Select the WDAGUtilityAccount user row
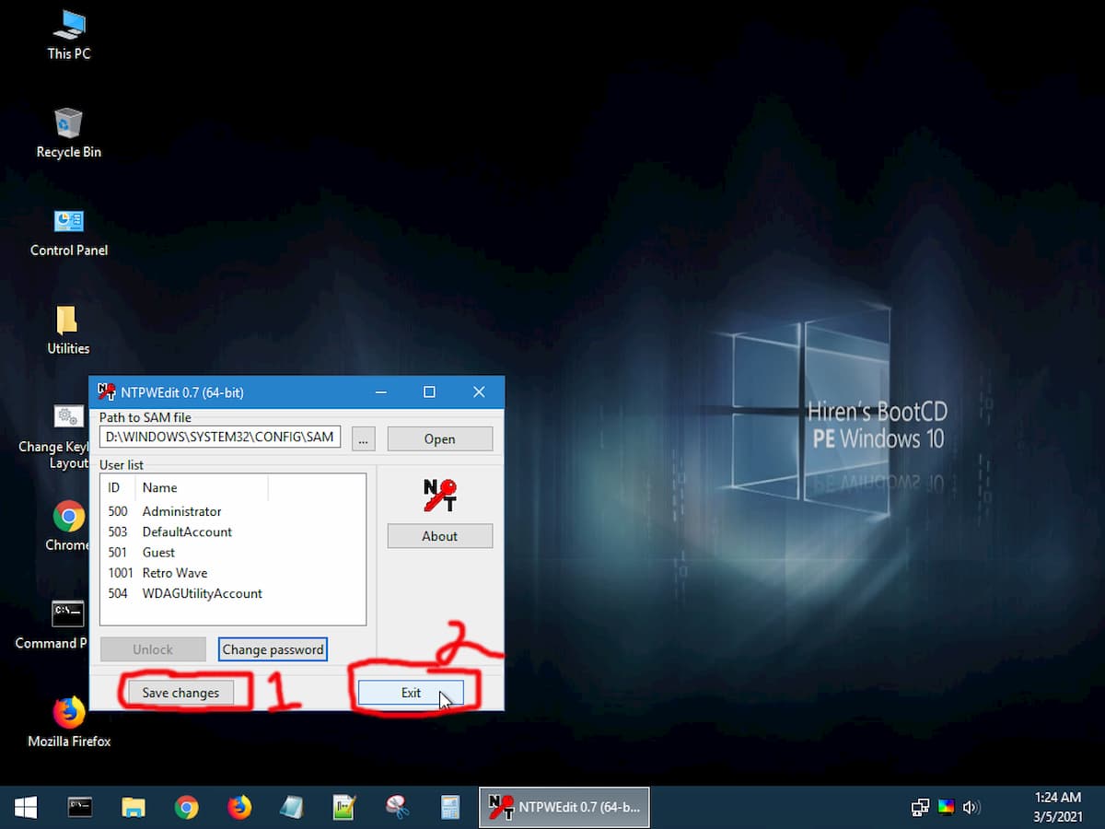This screenshot has height=829, width=1105. click(233, 593)
